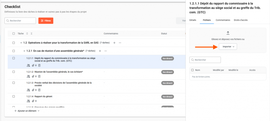Open the Importer dropdown
Screen dimensions: 270x121
coord(228,46)
